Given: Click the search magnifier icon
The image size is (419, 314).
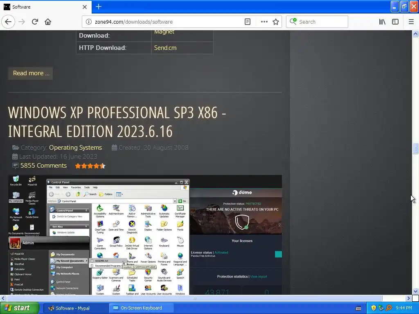Looking at the screenshot, I should (293, 21).
